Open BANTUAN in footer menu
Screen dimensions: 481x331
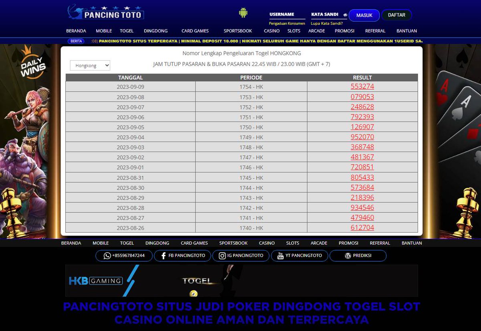point(412,243)
